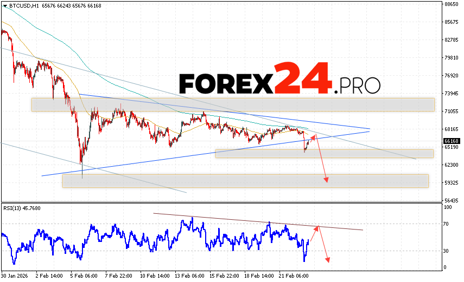This screenshot has height=282, width=464.
Task: Select the upper gray resistance zone near 71055
Action: click(x=233, y=104)
